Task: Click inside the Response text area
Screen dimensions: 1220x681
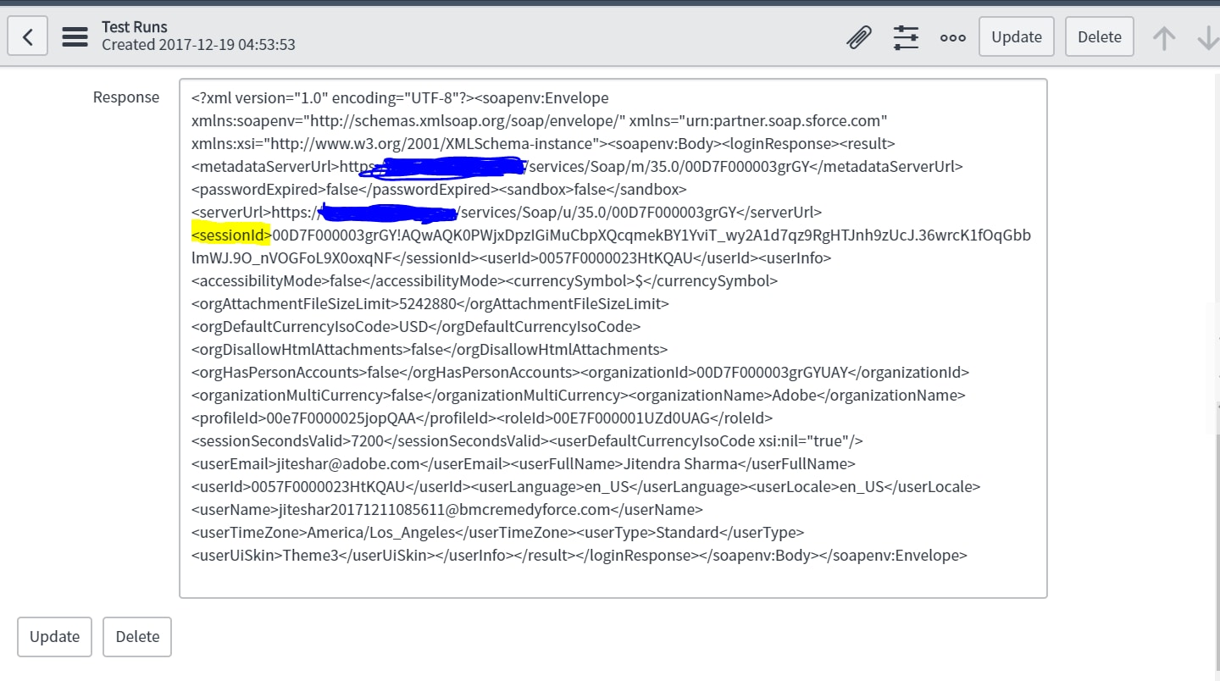Action: 613,338
